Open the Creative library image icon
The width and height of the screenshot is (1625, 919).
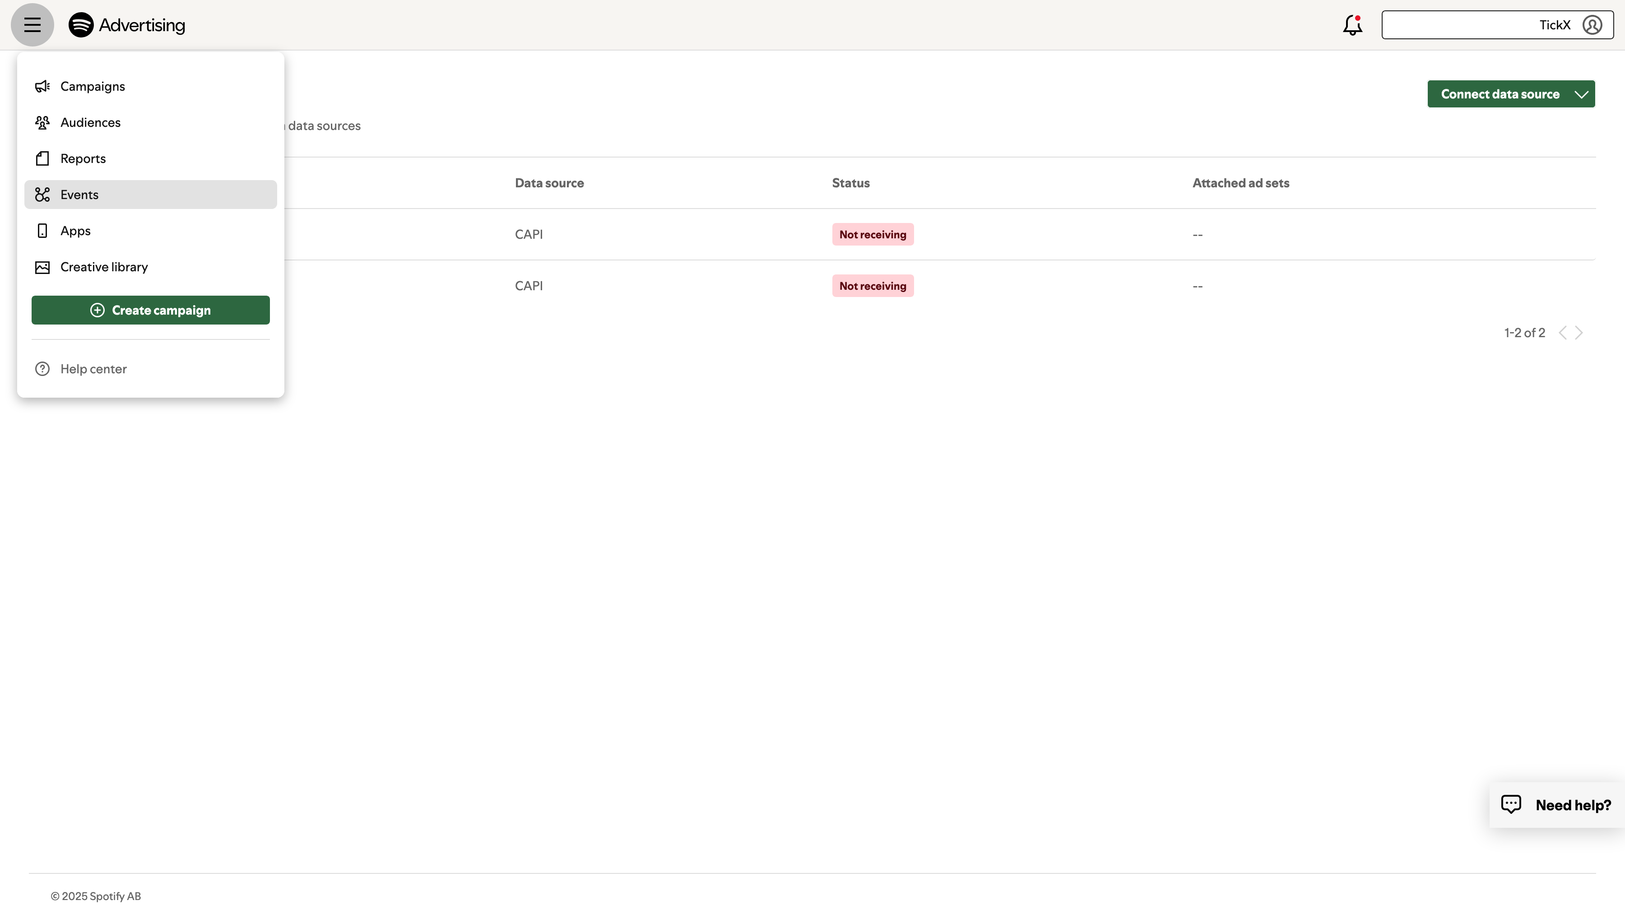(42, 266)
